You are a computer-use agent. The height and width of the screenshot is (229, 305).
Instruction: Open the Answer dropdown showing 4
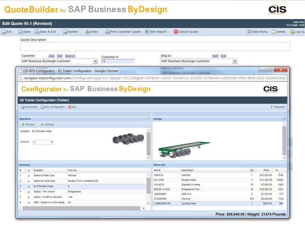click(43, 142)
